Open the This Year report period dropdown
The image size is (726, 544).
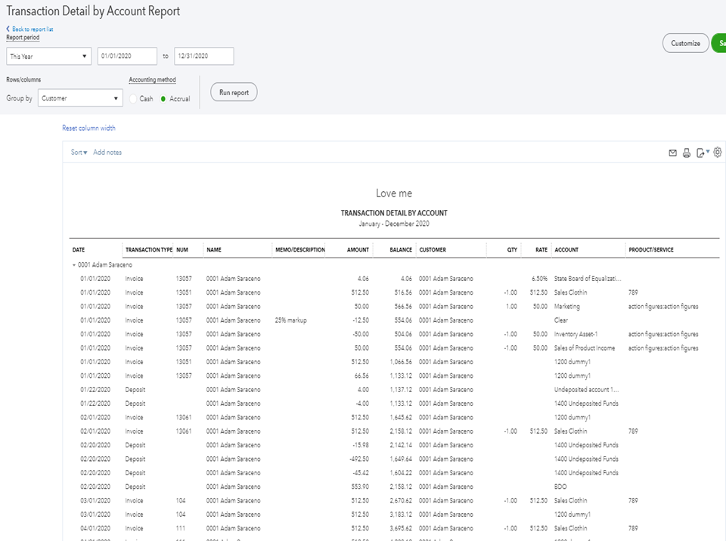click(x=48, y=57)
